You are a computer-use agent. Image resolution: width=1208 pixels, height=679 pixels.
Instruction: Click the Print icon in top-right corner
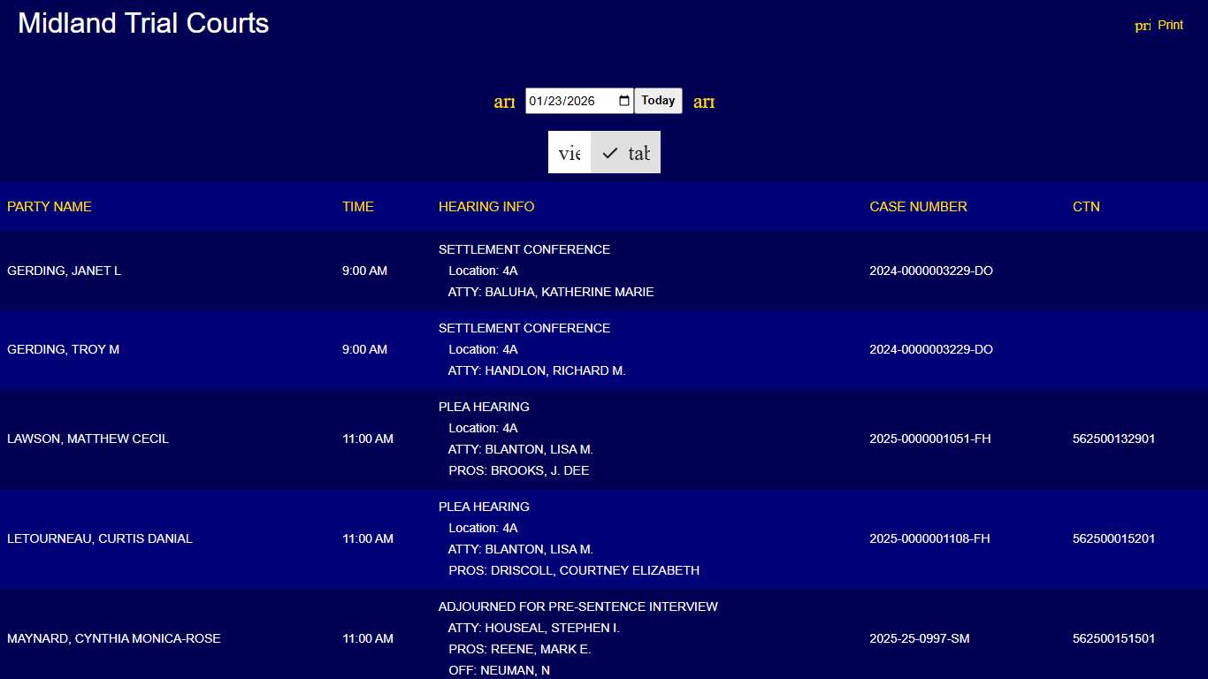(1143, 26)
